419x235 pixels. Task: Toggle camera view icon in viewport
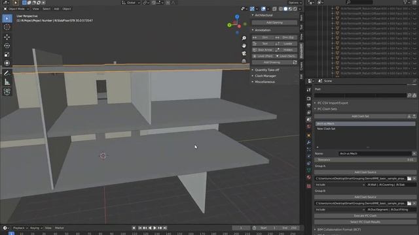point(244,54)
